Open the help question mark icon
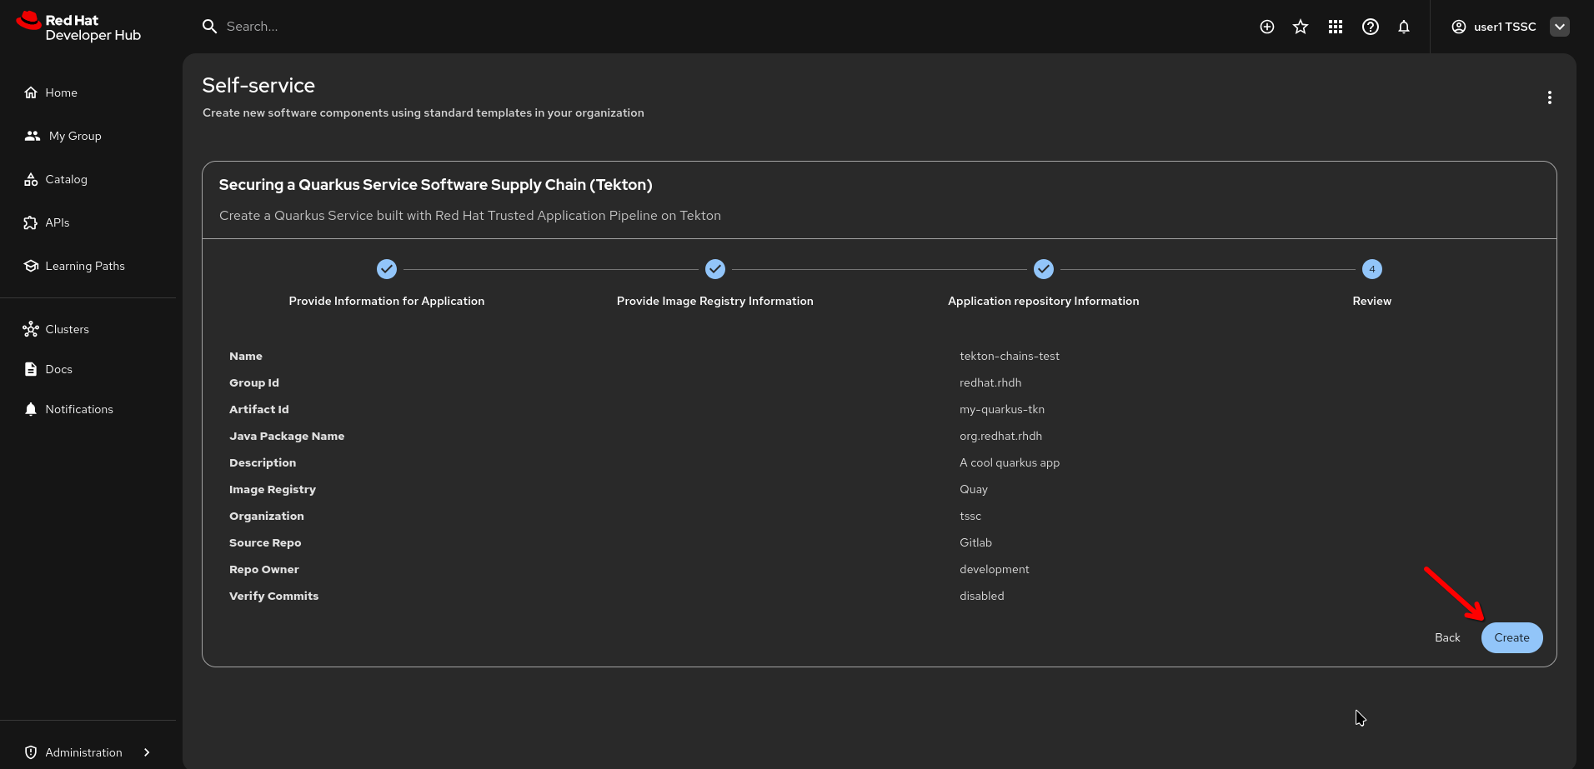This screenshot has height=769, width=1594. (1370, 27)
